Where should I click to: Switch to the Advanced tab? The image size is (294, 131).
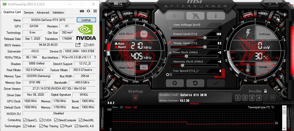[x=43, y=13]
